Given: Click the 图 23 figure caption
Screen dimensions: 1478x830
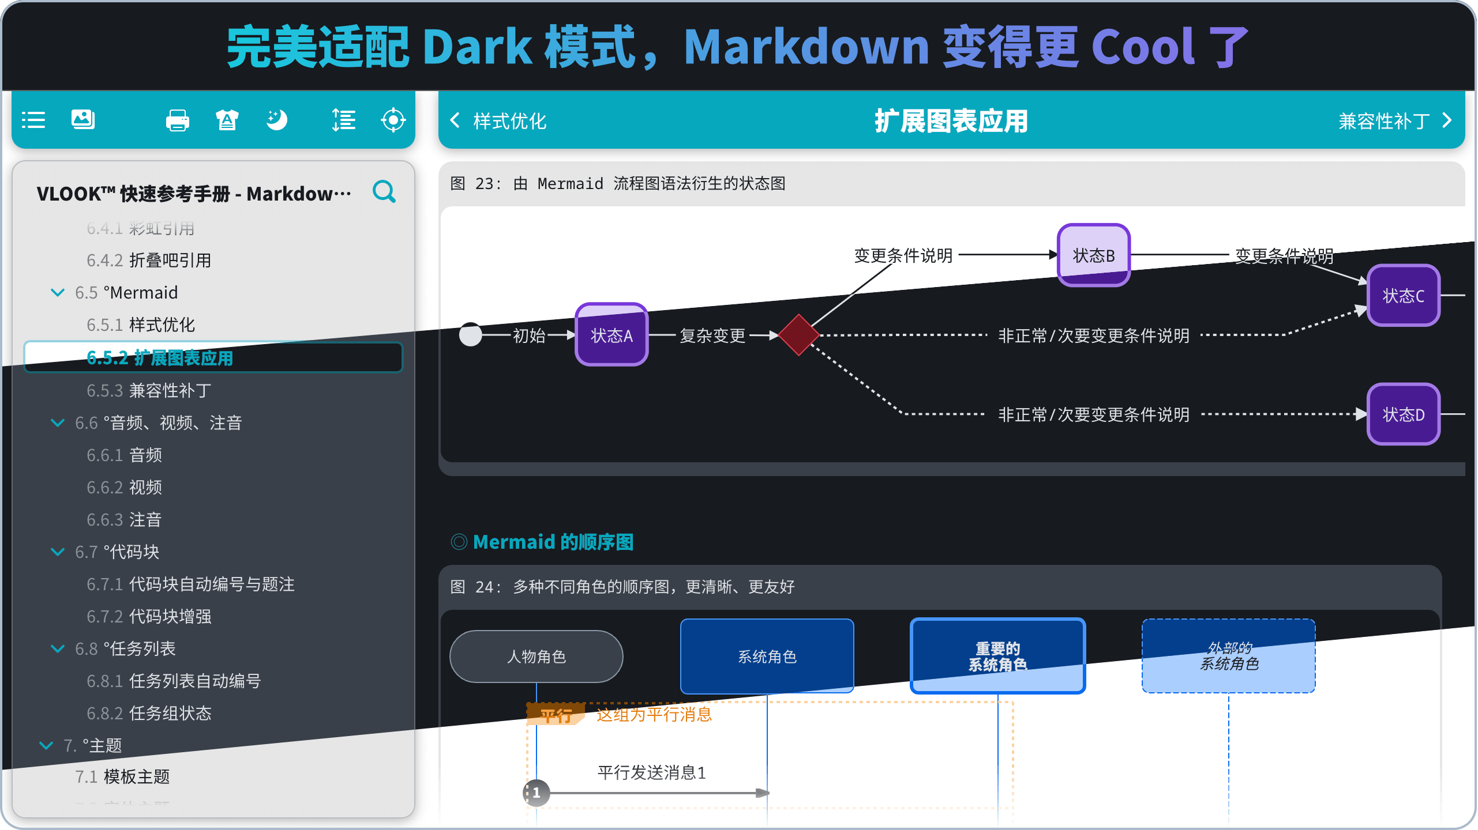Looking at the screenshot, I should coord(617,183).
